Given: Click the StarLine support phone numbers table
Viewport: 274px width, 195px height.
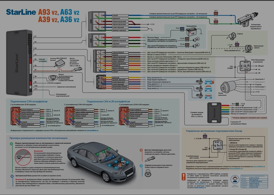Looking at the screenshot, I should point(254,182).
